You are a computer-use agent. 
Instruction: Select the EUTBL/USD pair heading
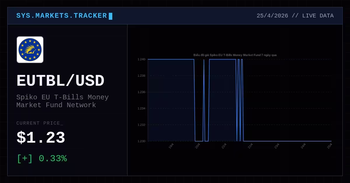[x=60, y=81]
